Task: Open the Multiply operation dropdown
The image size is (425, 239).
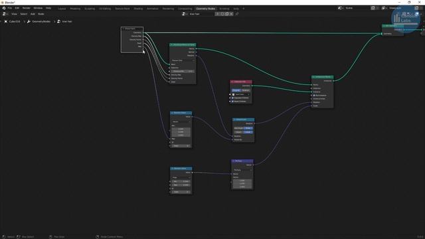Action: (242, 170)
